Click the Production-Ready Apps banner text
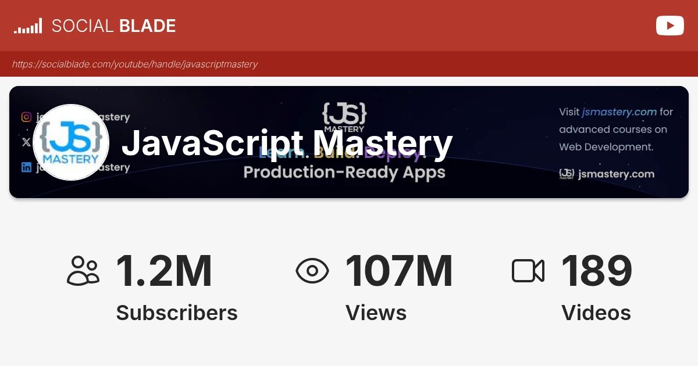Screen dimensions: 698x366 (344, 173)
